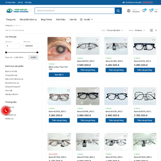The image size is (161, 161).
Task: Click Trang chủ breadcrumb link
Action: tap(9, 25)
